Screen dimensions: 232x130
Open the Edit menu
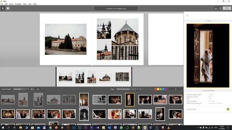(x=6, y=4)
